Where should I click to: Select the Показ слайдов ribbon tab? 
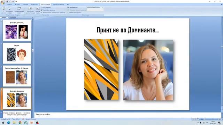[x=46, y=5]
